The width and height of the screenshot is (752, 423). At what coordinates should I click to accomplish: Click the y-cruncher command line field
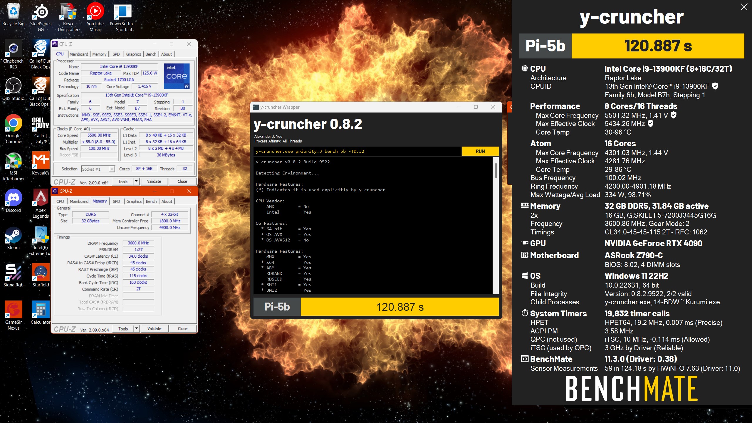click(x=357, y=151)
